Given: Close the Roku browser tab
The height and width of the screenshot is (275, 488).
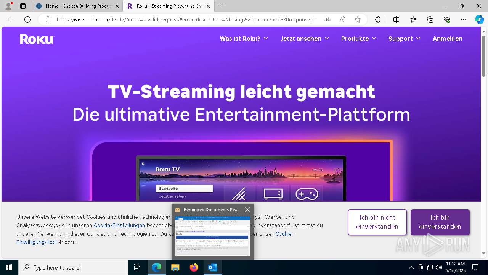Looking at the screenshot, I should tap(208, 6).
